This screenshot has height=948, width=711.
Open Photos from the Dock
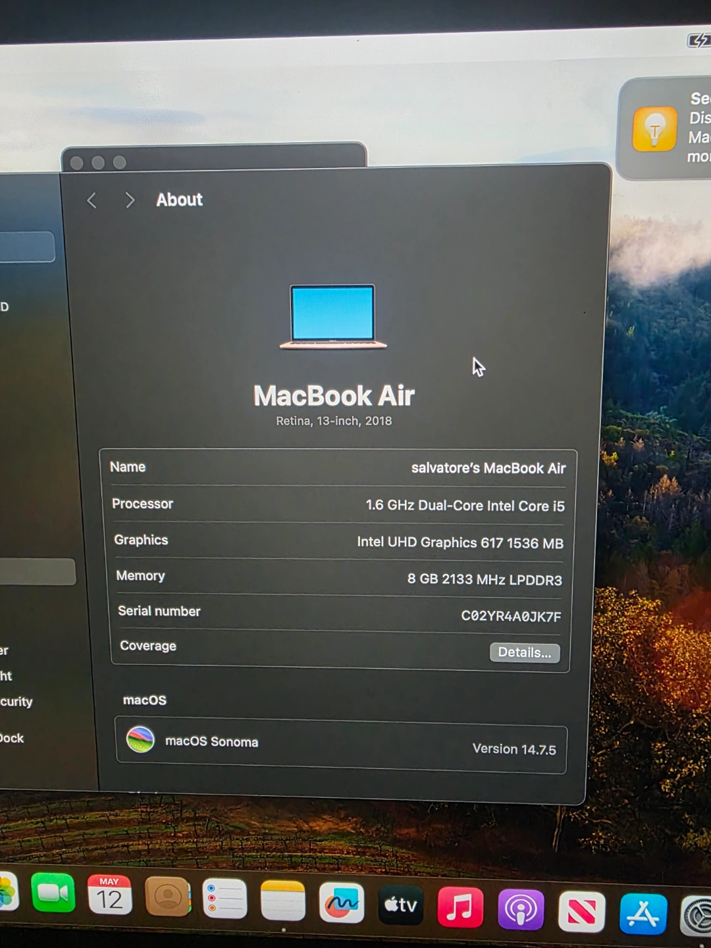[7, 891]
